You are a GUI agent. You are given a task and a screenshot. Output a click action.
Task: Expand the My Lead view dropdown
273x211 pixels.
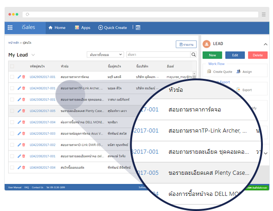coord(33,55)
